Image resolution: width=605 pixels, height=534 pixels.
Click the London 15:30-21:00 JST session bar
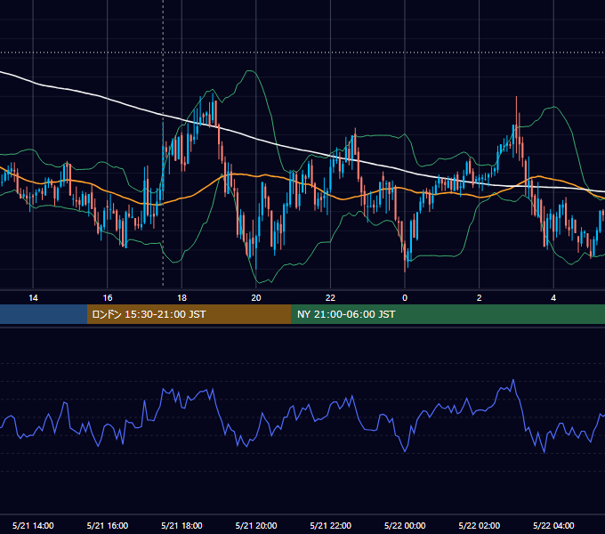coord(189,314)
